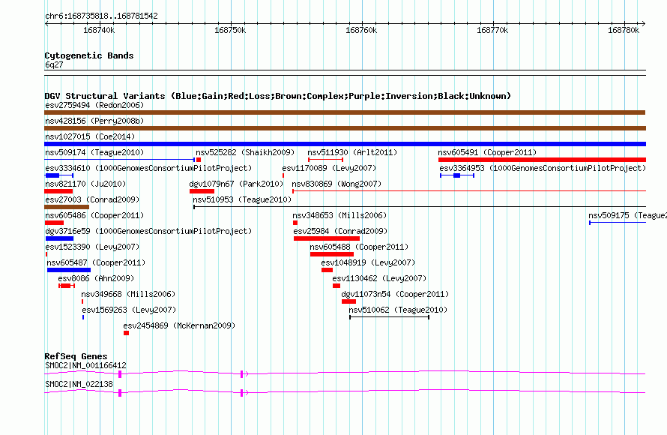Click the 168780k ruler position
Screen dimensions: 667x435
tap(624, 30)
